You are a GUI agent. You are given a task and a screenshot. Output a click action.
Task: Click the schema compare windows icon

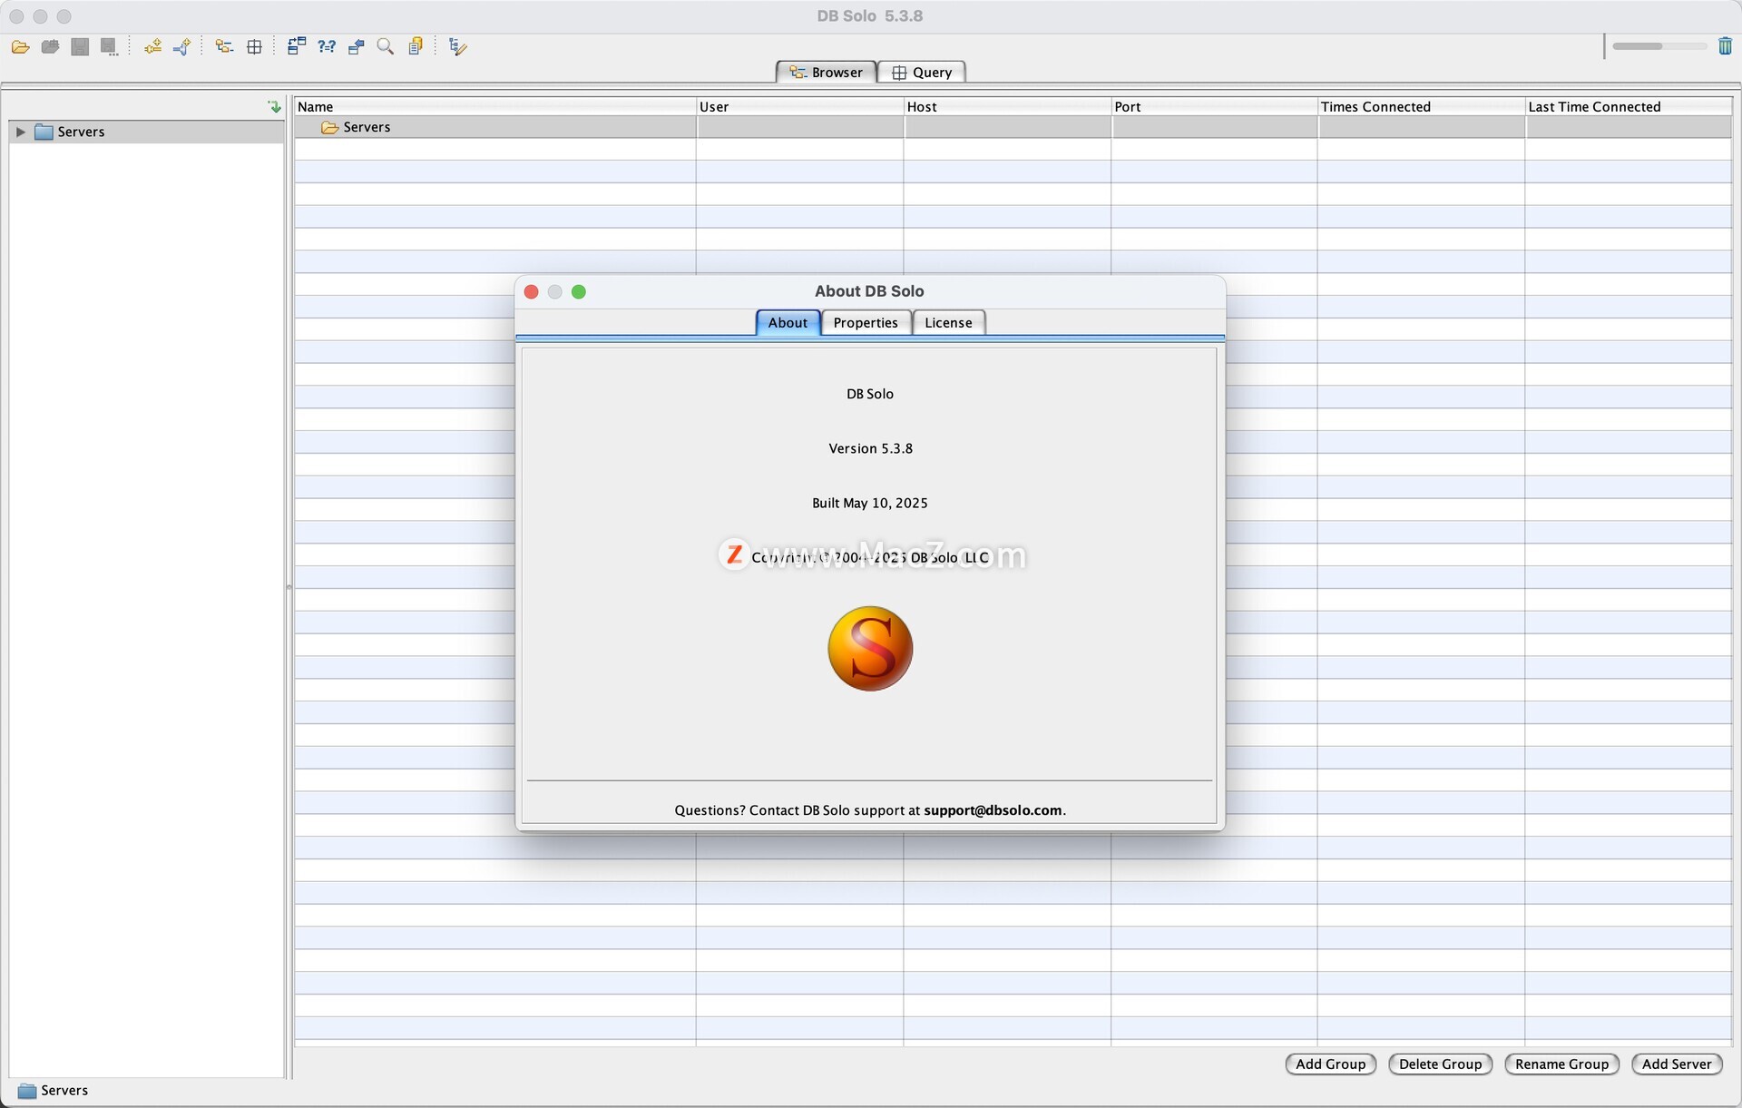(297, 46)
